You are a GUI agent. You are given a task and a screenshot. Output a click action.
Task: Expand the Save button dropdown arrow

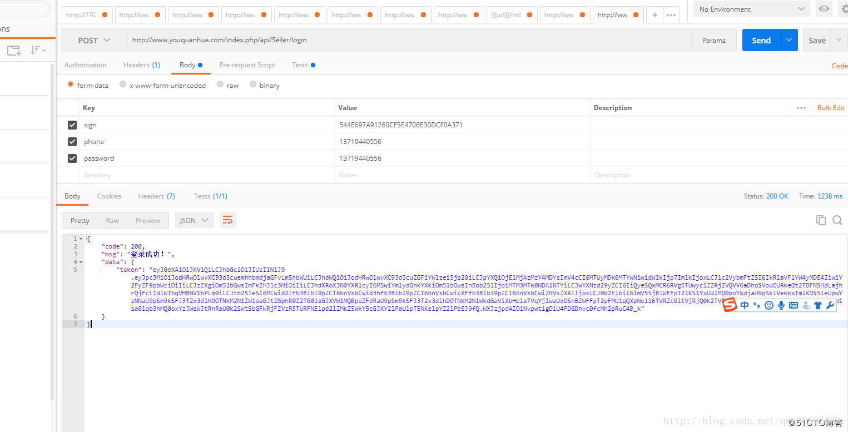tap(839, 40)
